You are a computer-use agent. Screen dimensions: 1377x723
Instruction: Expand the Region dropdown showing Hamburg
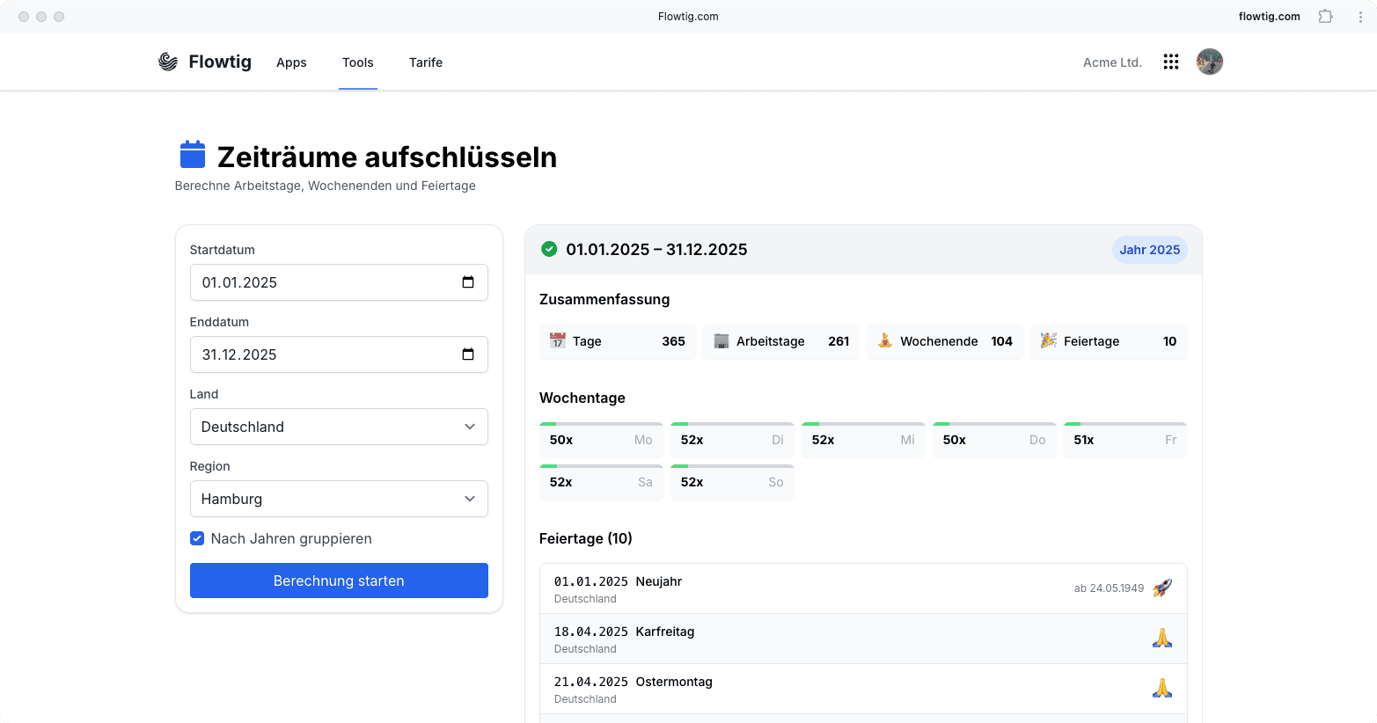[x=339, y=499]
